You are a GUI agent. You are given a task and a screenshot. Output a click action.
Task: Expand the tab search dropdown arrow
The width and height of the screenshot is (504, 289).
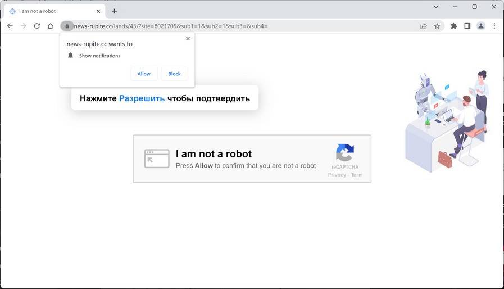436,7
